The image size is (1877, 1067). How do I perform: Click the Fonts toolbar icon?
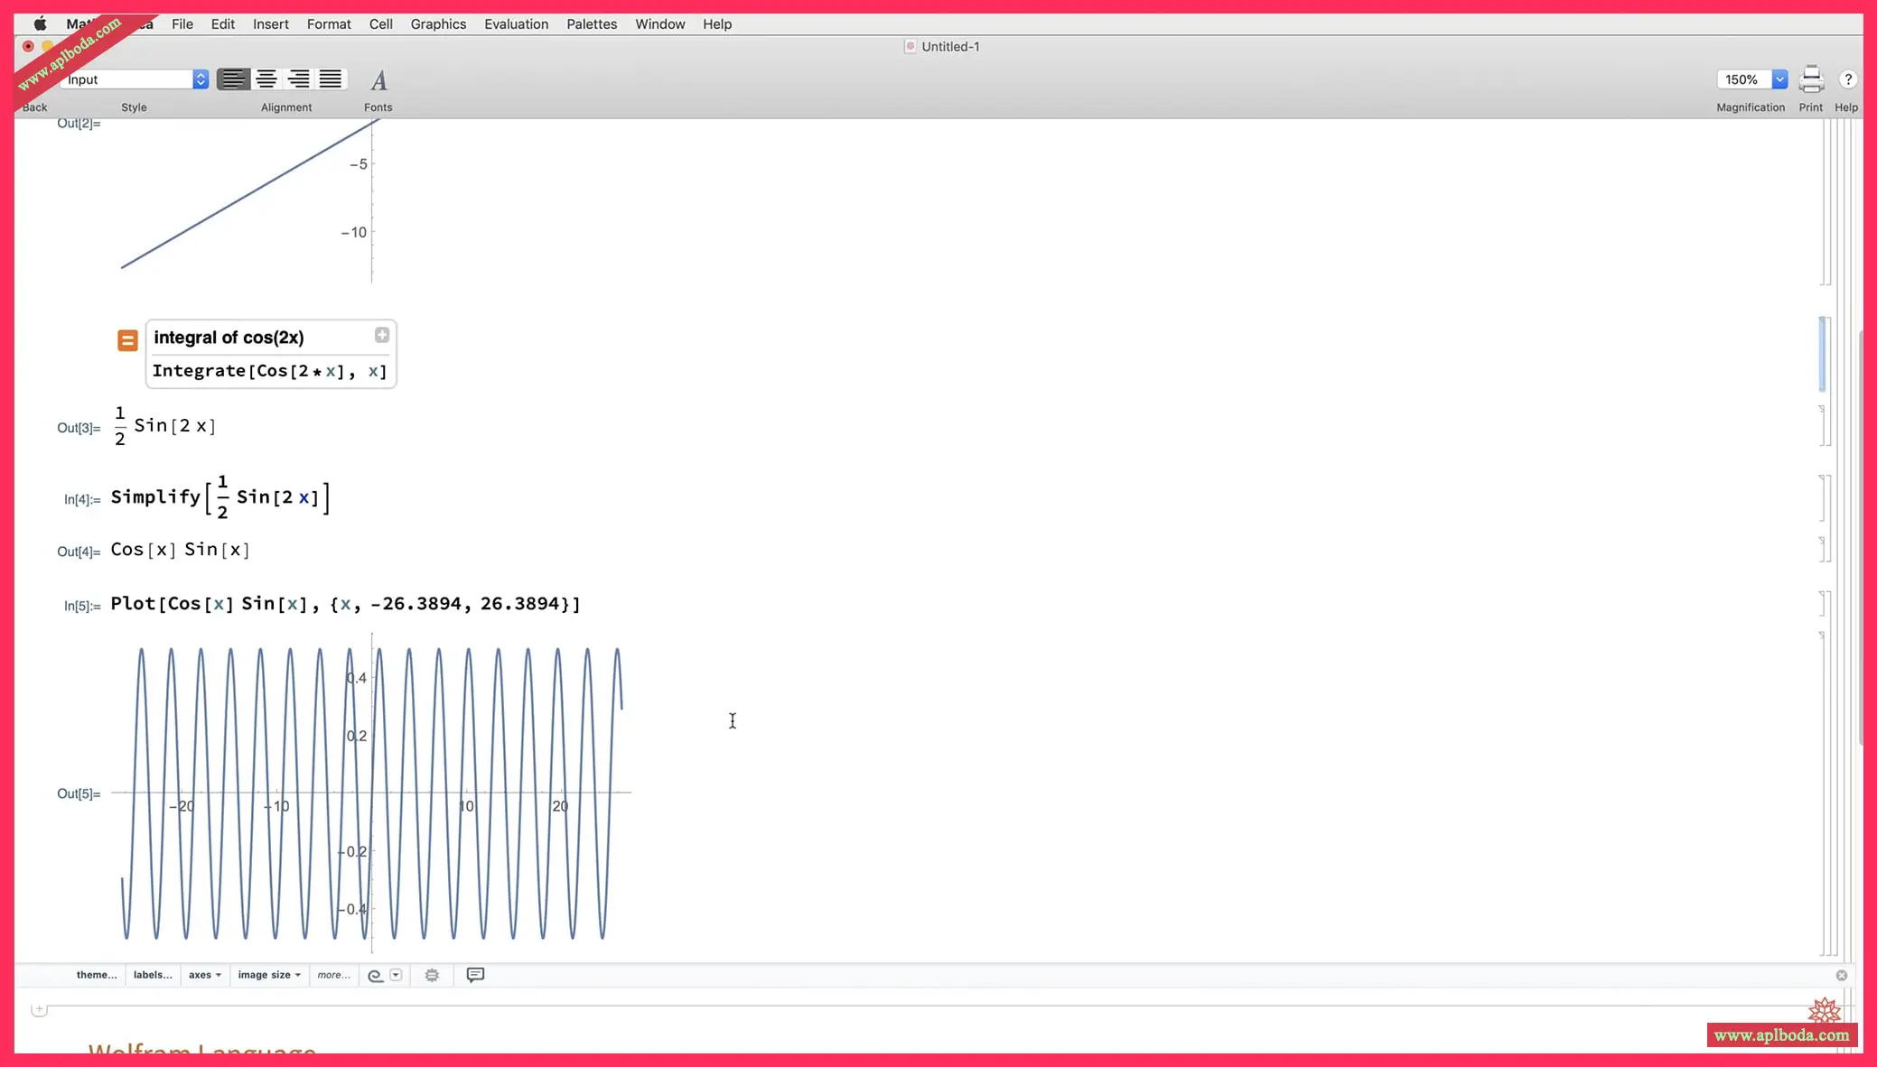click(378, 80)
